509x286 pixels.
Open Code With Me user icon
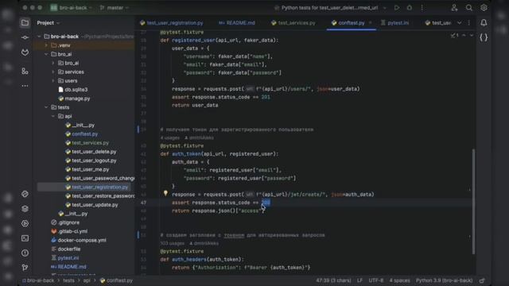[x=454, y=7]
